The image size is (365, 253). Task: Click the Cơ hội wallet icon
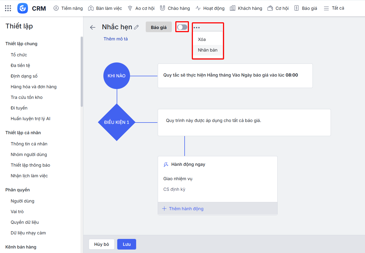click(x=270, y=8)
